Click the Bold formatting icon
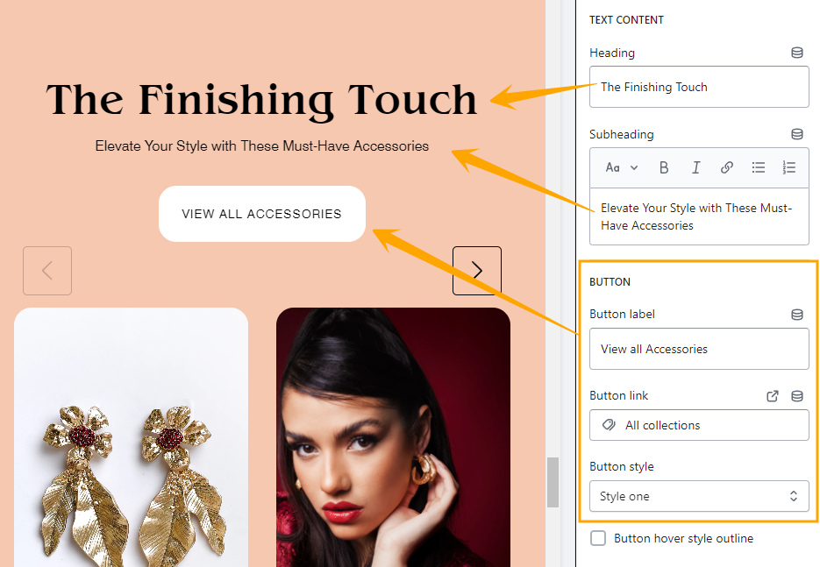Screen dimensions: 820x567 [x=664, y=167]
